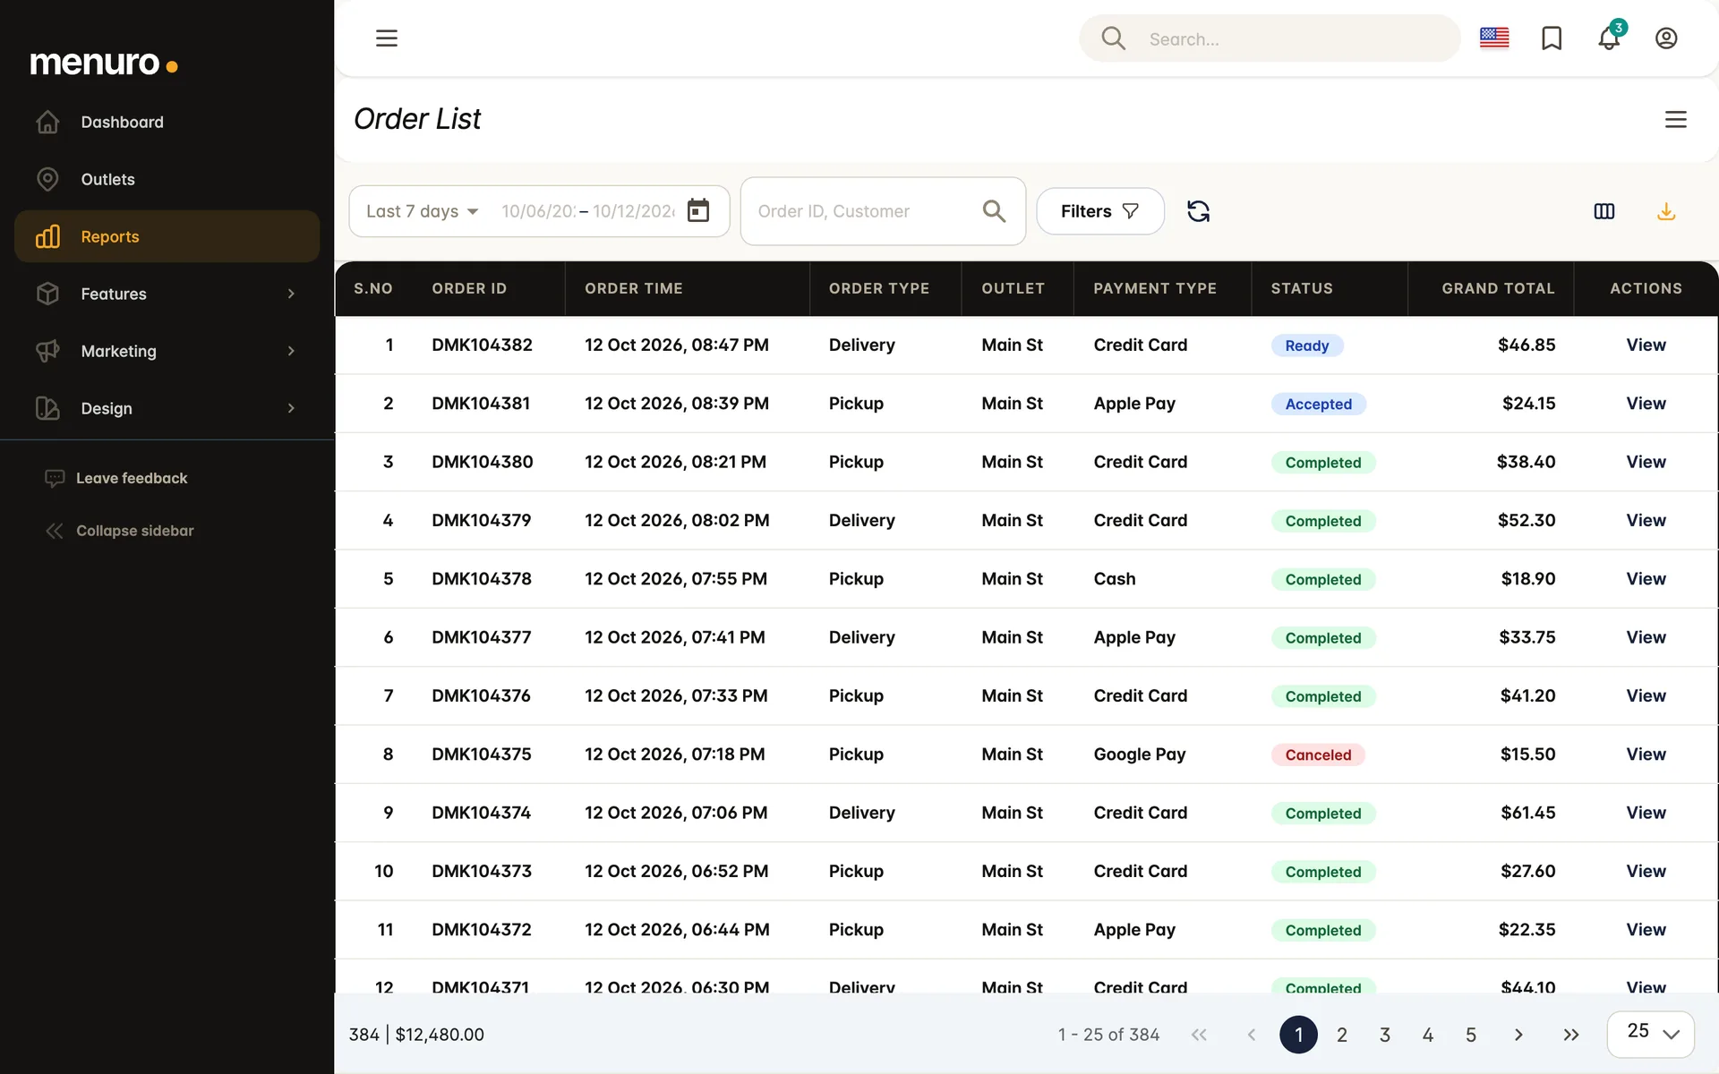Click the US flag language icon
Screen dimensions: 1719x1074
[x=1494, y=38]
